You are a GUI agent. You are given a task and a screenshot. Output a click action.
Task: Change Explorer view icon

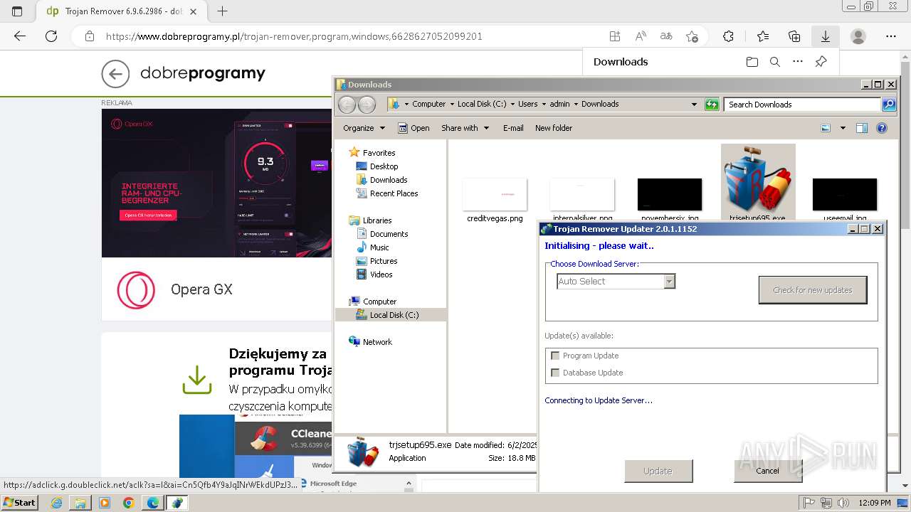(x=826, y=128)
